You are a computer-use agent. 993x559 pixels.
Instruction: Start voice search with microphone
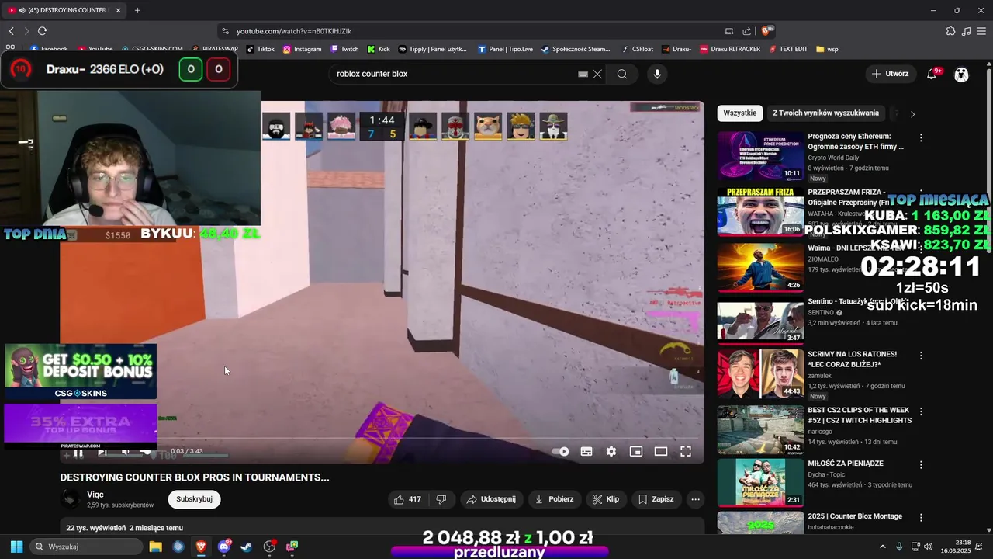(x=657, y=74)
